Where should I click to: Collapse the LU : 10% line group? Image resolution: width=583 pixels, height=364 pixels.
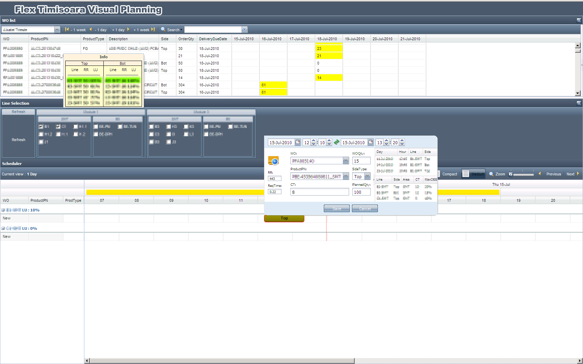click(x=3, y=210)
